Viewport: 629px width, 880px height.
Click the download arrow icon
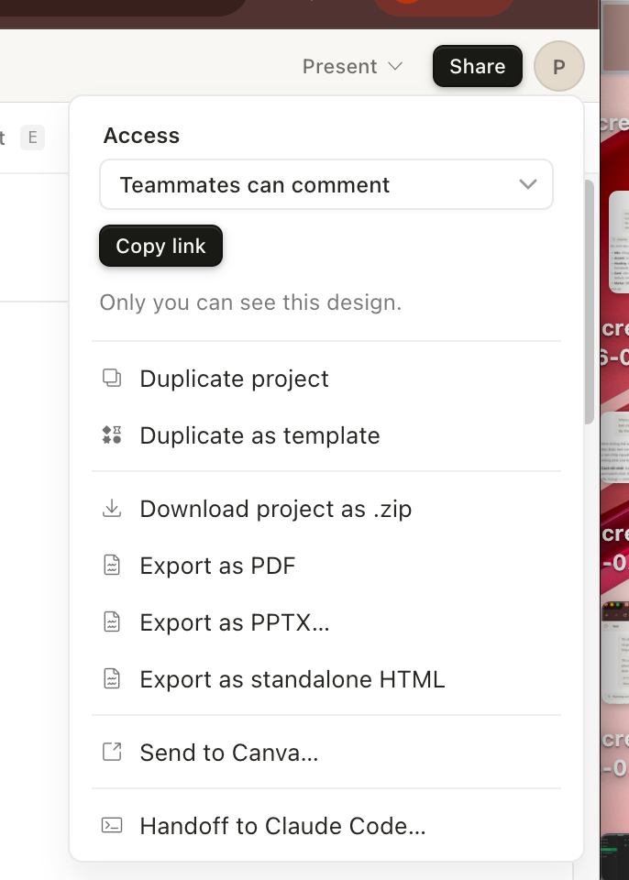112,509
